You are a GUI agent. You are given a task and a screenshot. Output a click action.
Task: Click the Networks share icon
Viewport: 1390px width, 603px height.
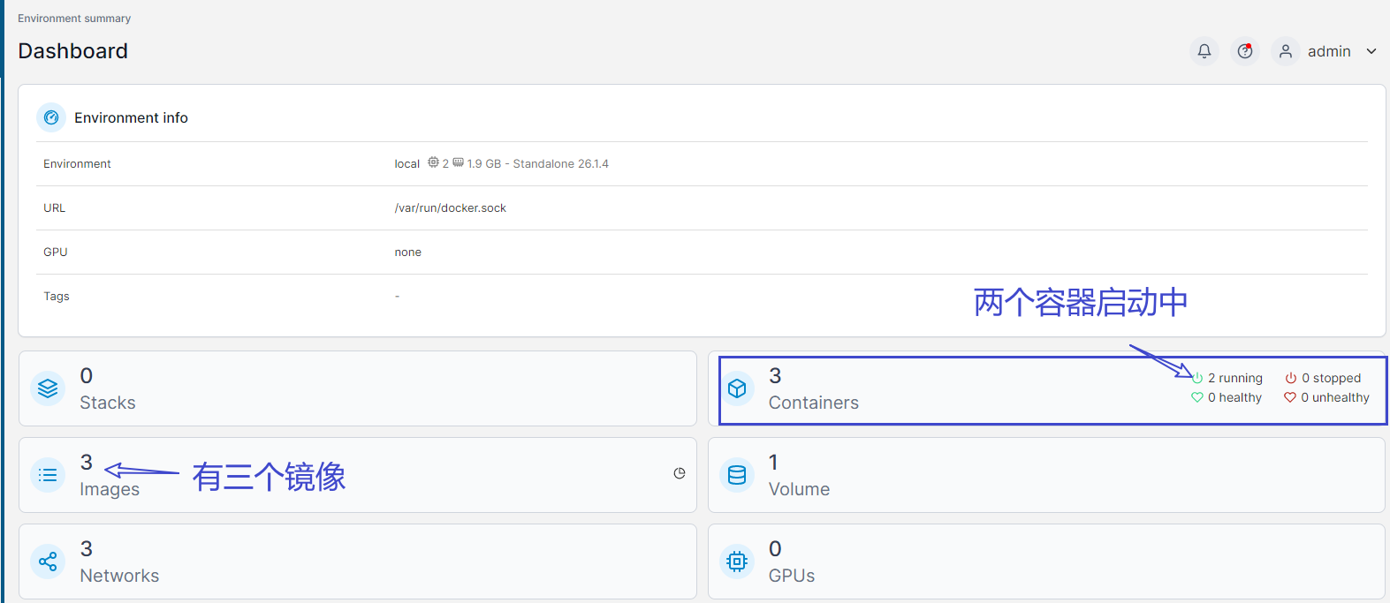[x=48, y=562]
